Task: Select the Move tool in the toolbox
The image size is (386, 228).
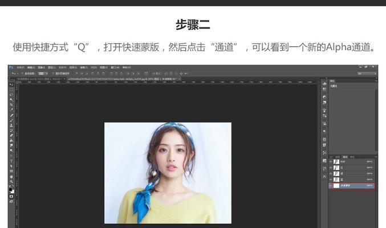Action: (x=11, y=84)
